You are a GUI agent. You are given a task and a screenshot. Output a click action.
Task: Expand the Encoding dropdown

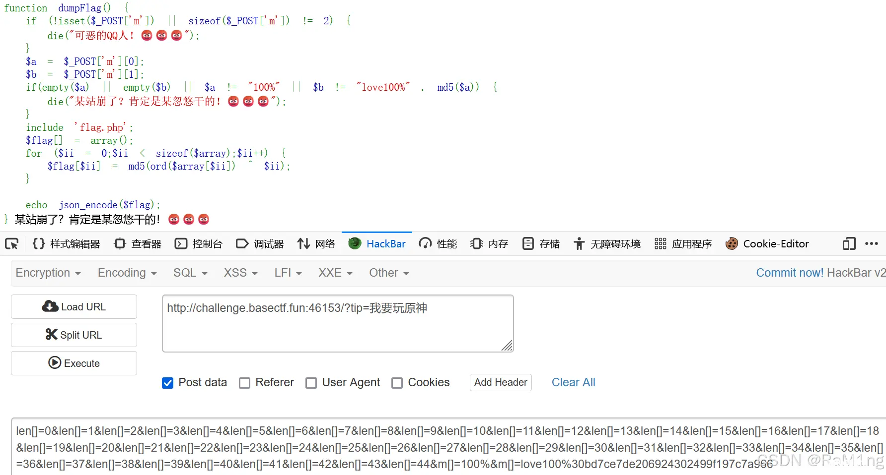pyautogui.click(x=127, y=273)
